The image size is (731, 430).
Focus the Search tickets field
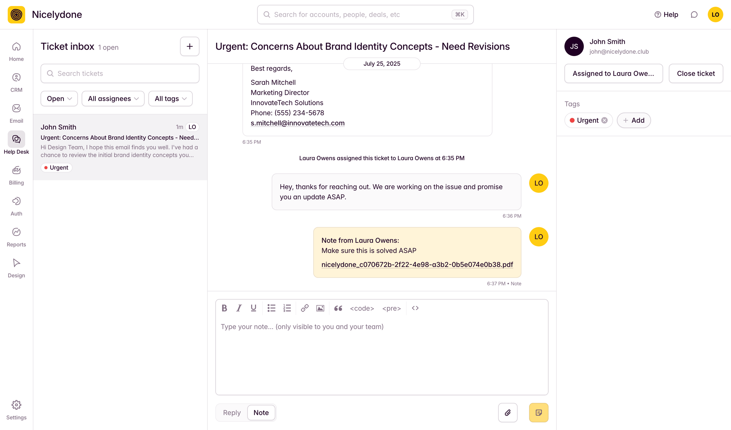(120, 73)
